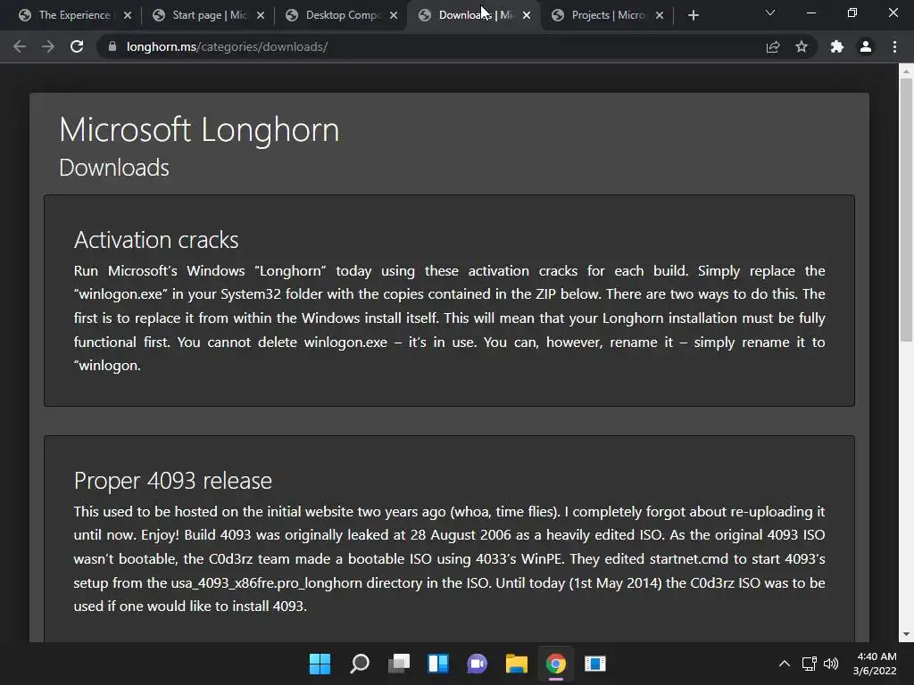
Task: Open Task View on taskbar
Action: [x=399, y=664]
